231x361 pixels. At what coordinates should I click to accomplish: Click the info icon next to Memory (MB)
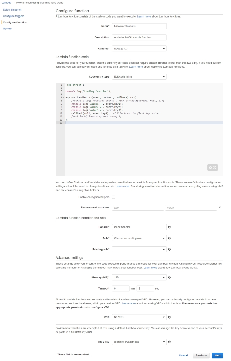[x=169, y=277]
